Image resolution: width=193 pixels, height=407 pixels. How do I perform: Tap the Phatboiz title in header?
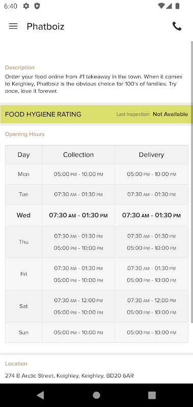(45, 26)
